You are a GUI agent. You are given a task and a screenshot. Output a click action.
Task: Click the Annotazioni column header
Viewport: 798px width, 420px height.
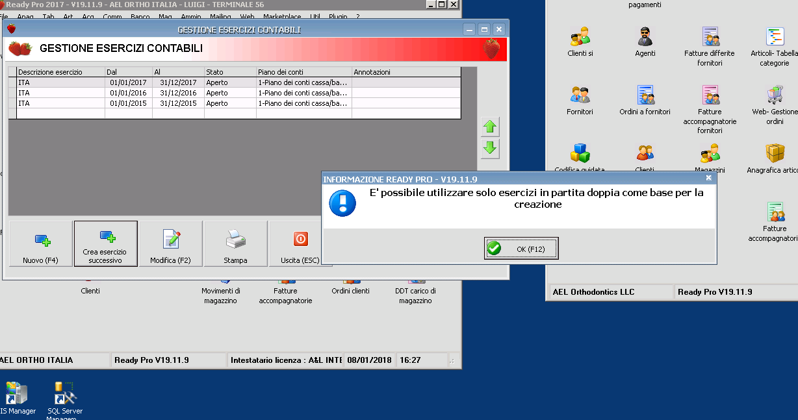point(406,72)
